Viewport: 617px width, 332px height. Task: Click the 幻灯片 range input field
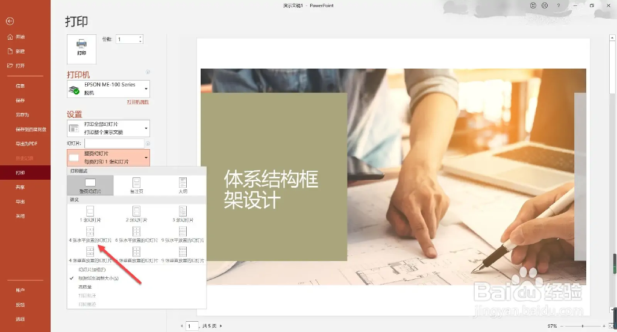tap(114, 144)
